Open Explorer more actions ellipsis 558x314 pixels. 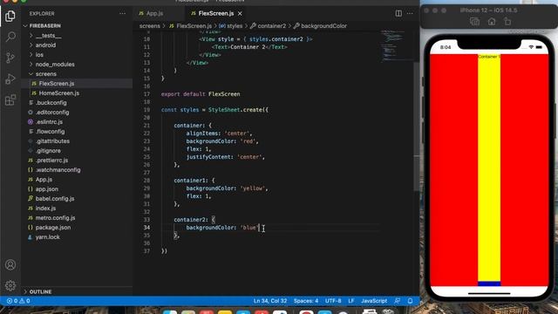coord(122,14)
